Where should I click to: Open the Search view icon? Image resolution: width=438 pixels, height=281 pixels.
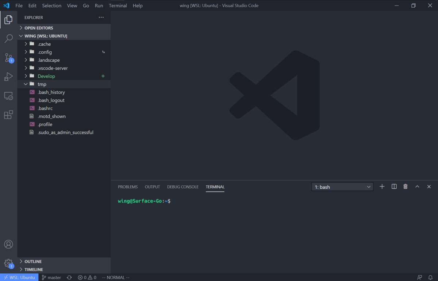tap(8, 38)
